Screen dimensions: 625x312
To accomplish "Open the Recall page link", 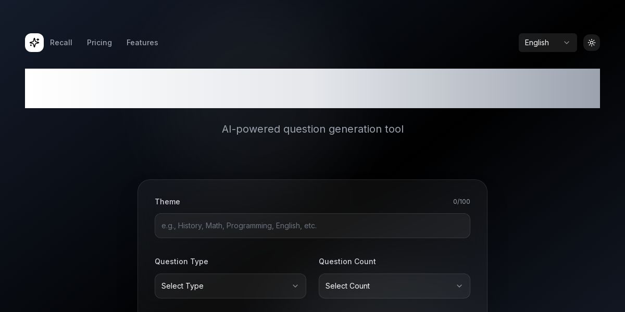I will click(x=61, y=43).
